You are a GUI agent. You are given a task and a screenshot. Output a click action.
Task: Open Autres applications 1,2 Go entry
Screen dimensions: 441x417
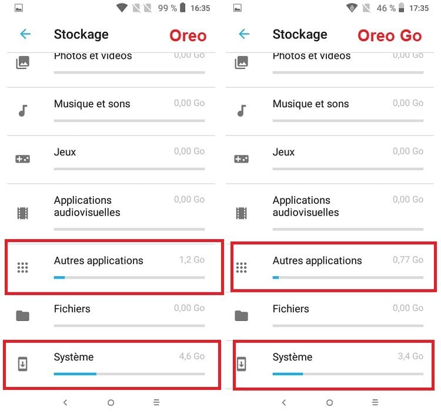pyautogui.click(x=114, y=267)
